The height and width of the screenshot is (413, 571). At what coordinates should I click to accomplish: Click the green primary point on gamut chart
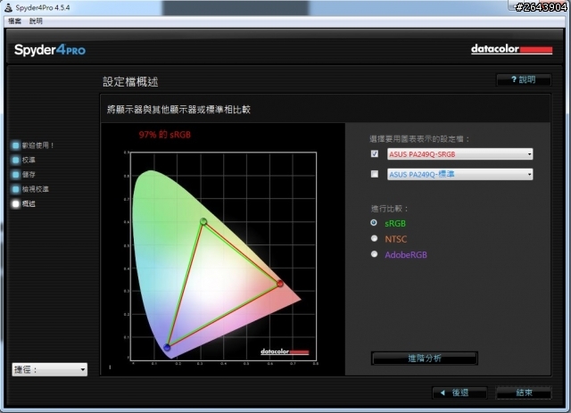(203, 221)
